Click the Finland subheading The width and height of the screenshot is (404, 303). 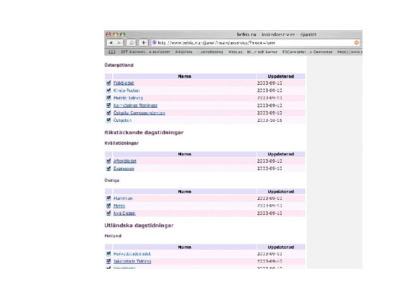pos(113,236)
